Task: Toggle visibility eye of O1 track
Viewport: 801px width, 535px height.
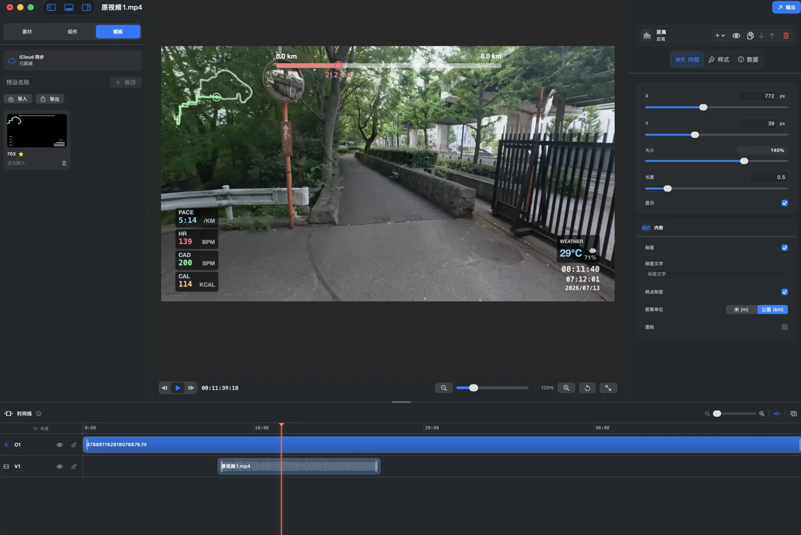Action: [x=60, y=445]
